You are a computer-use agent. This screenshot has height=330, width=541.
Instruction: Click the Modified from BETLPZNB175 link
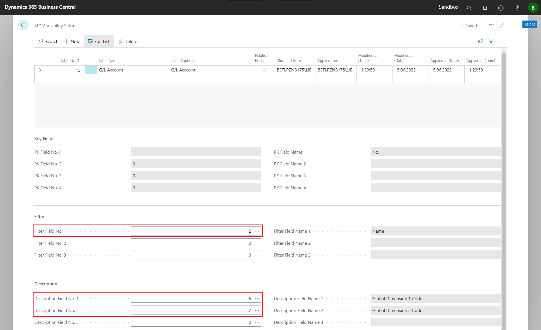coord(295,70)
